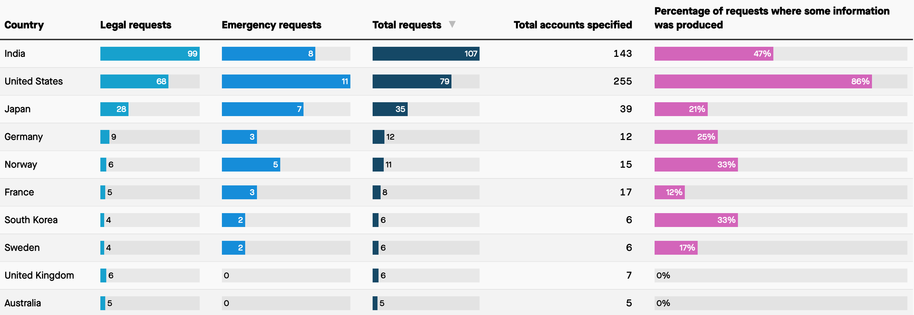Select the Germany country row label
The height and width of the screenshot is (315, 914).
pos(24,137)
